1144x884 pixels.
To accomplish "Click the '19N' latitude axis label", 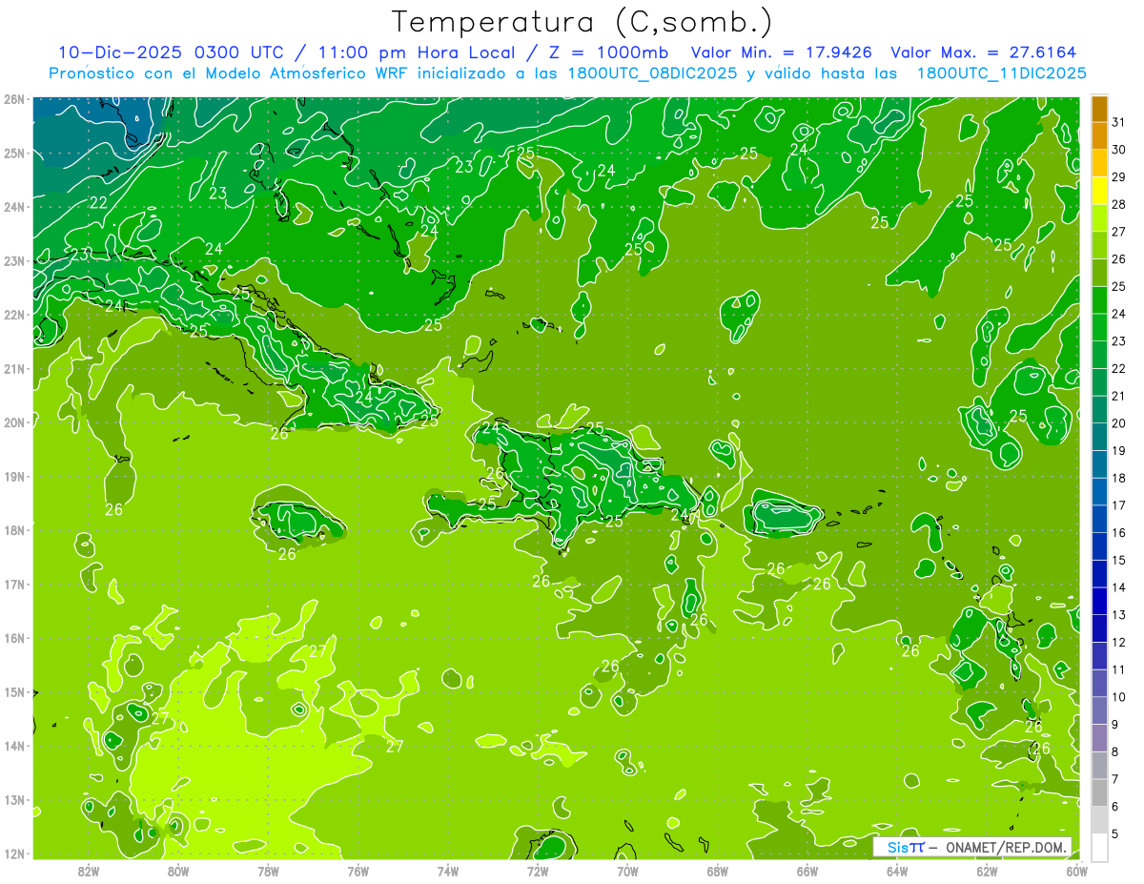I will point(13,476).
